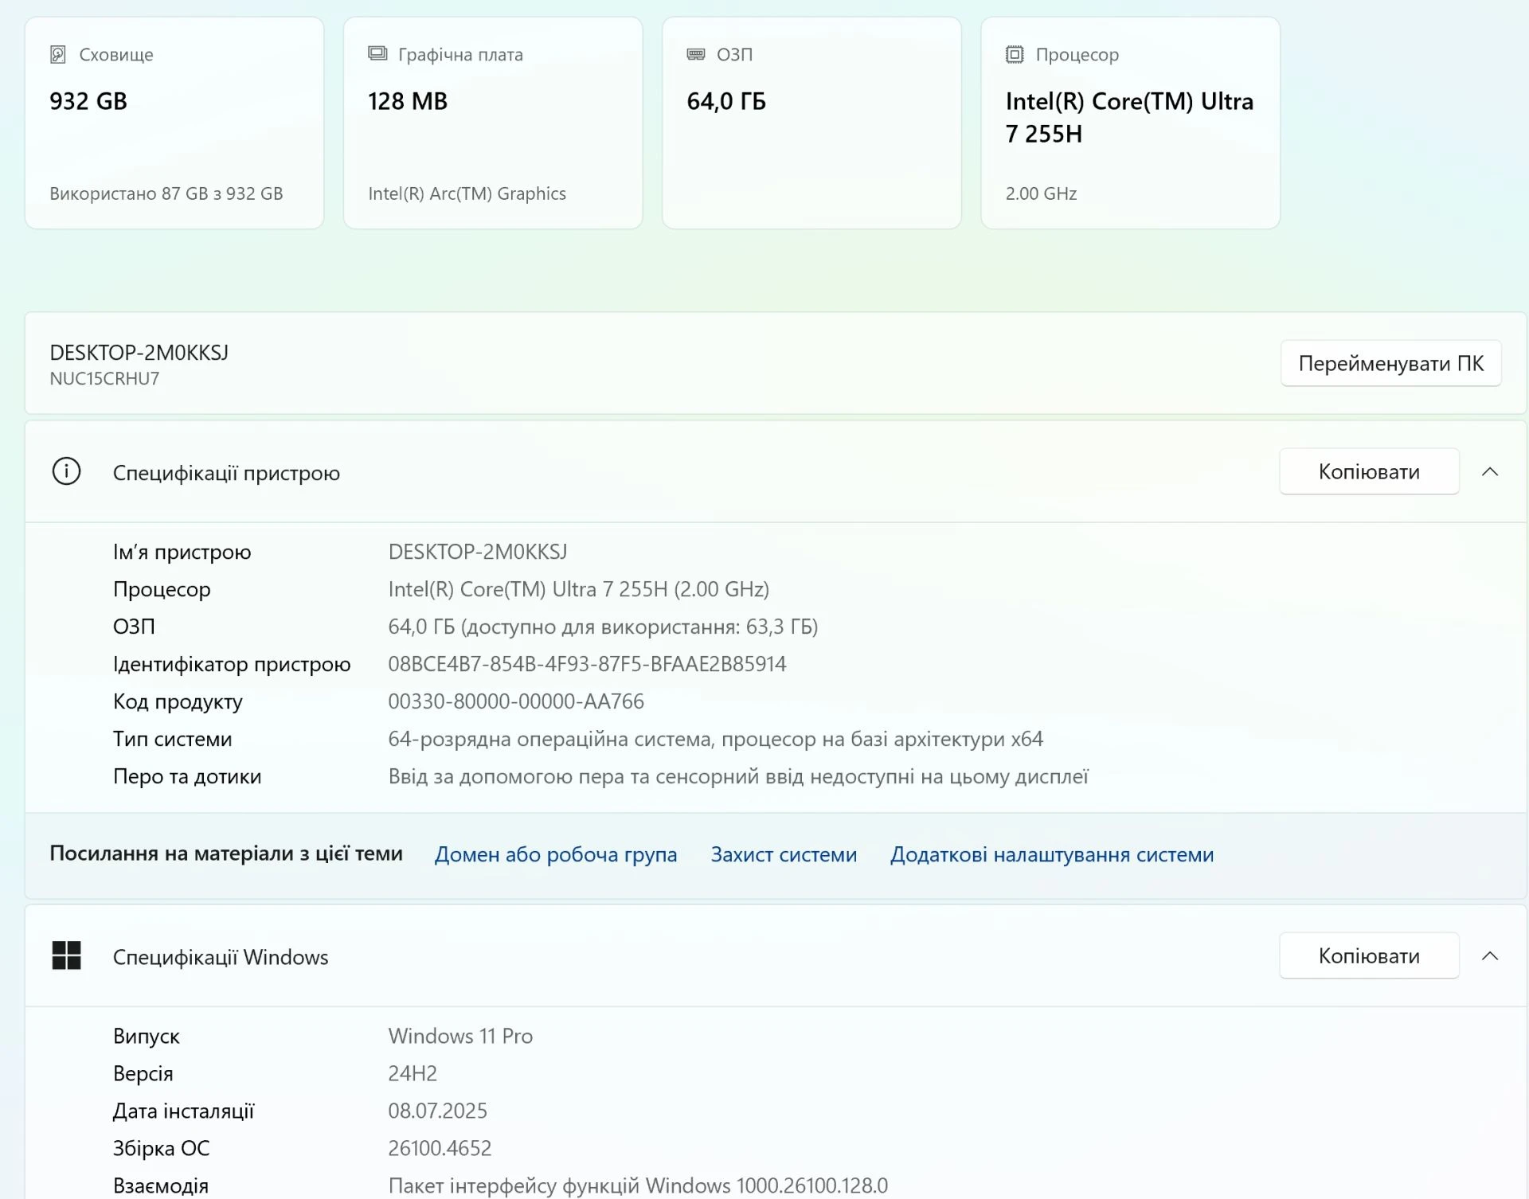Select product code 00330-80000-00000-AA766
The image size is (1529, 1199).
pos(516,701)
